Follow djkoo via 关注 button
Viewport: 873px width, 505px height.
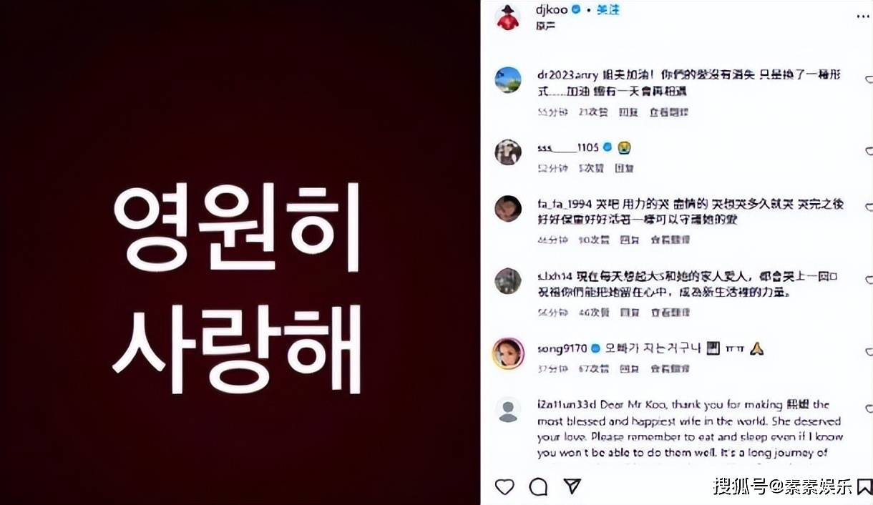coord(608,10)
